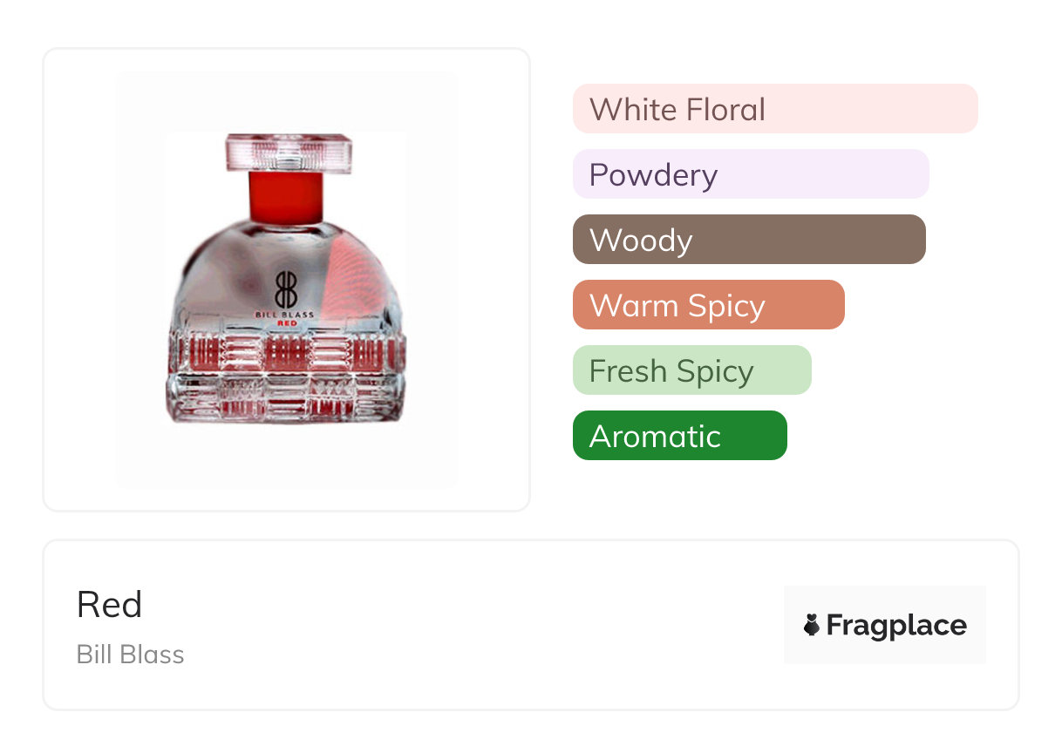Image resolution: width=1062 pixels, height=753 pixels.
Task: Click the Bill Blass Red bottle image
Action: pyautogui.click(x=287, y=279)
